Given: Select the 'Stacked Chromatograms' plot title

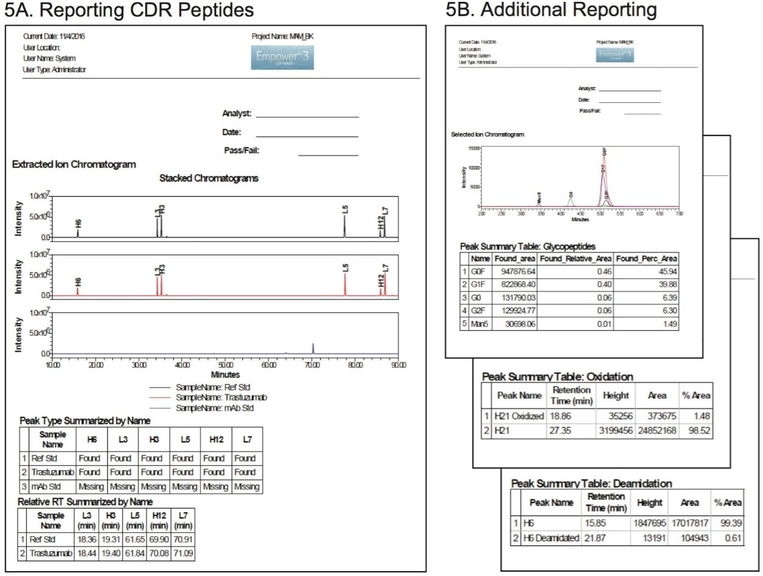Looking at the screenshot, I should pyautogui.click(x=209, y=178).
